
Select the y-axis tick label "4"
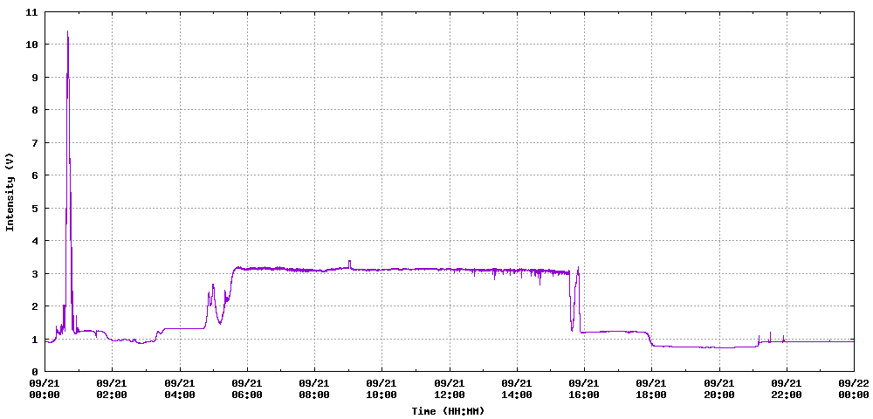(35, 241)
